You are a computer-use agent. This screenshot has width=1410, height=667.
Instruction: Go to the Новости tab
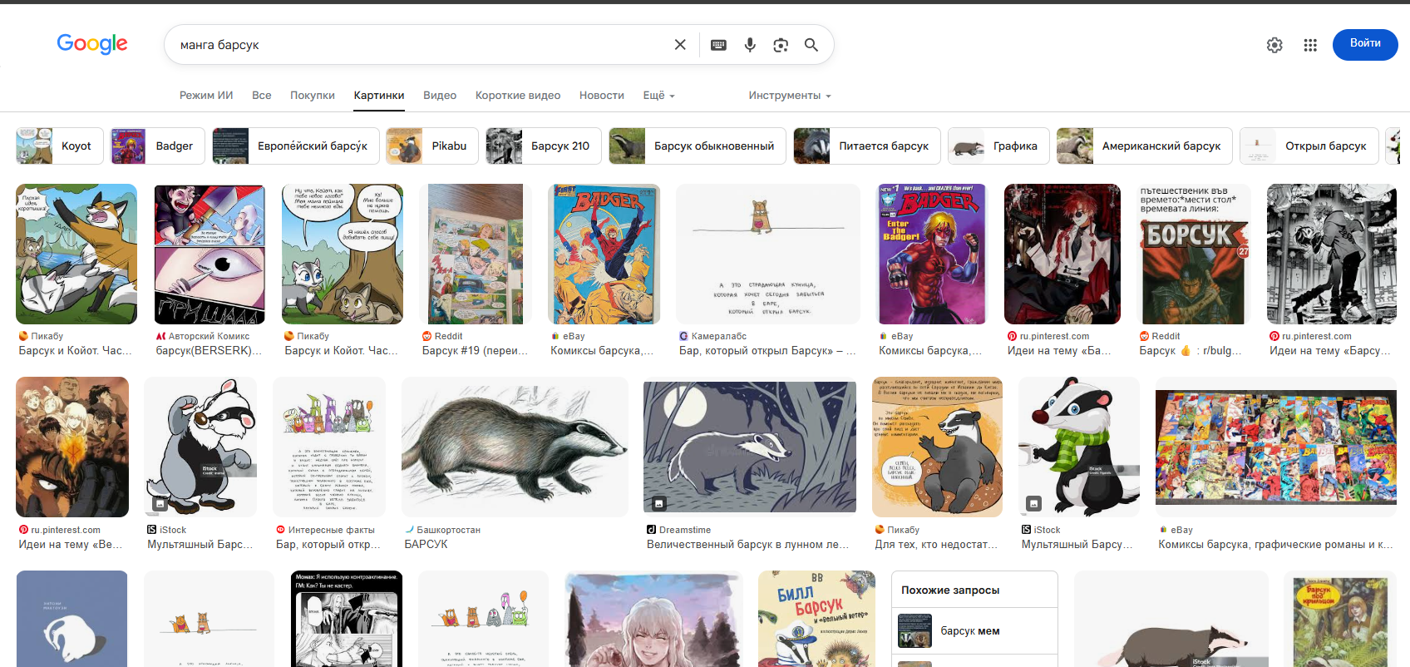click(602, 96)
